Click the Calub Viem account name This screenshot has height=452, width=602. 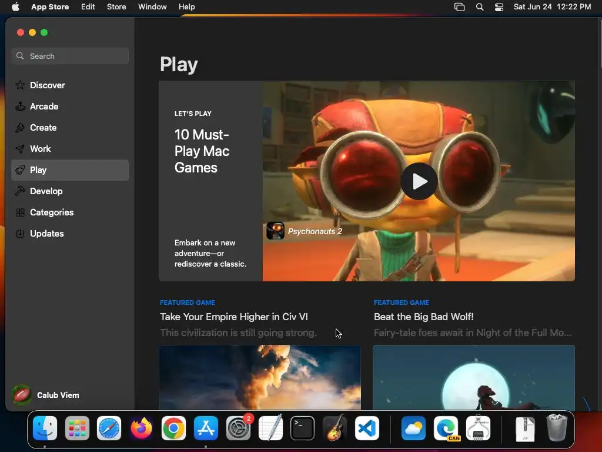pyautogui.click(x=58, y=395)
